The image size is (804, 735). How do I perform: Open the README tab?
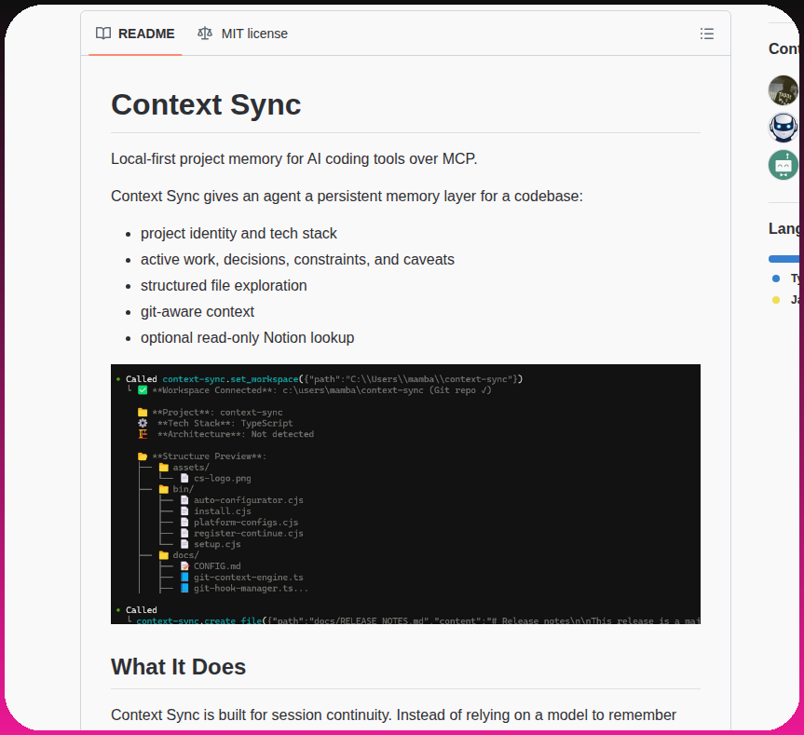(135, 34)
